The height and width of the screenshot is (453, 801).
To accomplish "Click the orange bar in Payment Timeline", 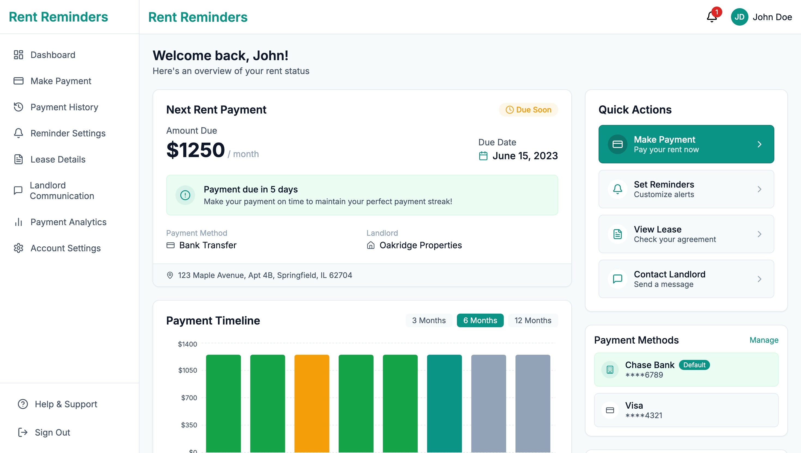I will click(x=312, y=403).
